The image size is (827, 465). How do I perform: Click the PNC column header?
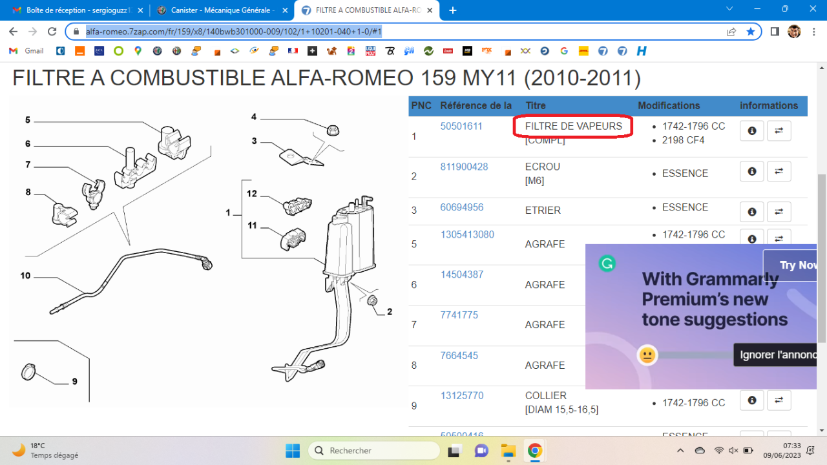421,105
